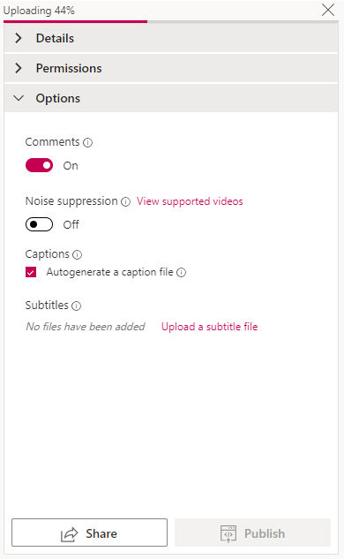This screenshot has width=344, height=559.
Task: Click the Noise suppression info icon
Action: click(125, 201)
